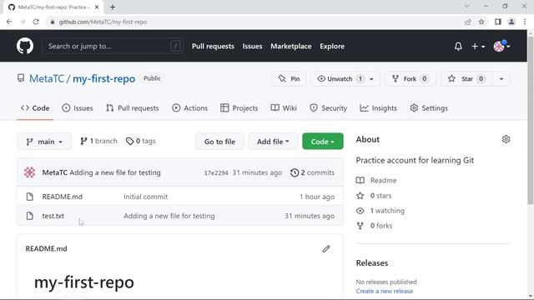Close the MetaTC/my-first-repo browser tab
The width and height of the screenshot is (534, 300).
pyautogui.click(x=97, y=7)
